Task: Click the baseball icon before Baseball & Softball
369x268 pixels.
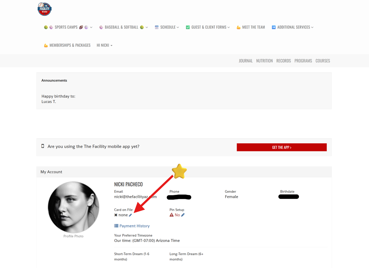Action: pos(101,27)
